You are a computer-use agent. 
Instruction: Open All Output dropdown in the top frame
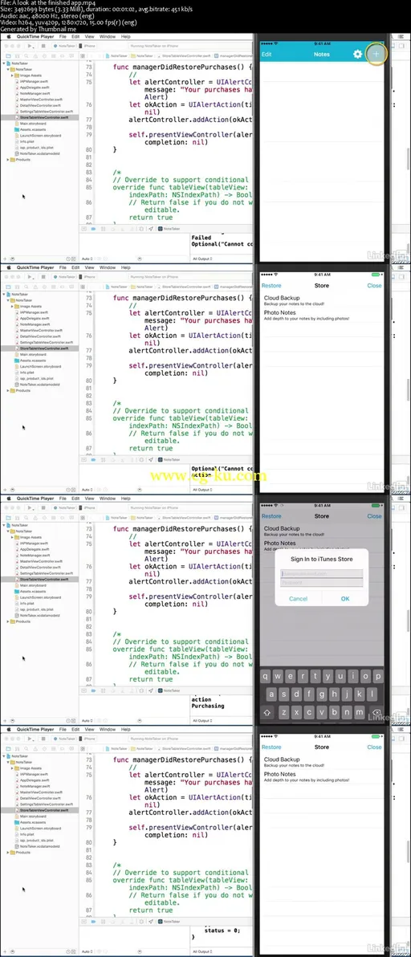201,259
